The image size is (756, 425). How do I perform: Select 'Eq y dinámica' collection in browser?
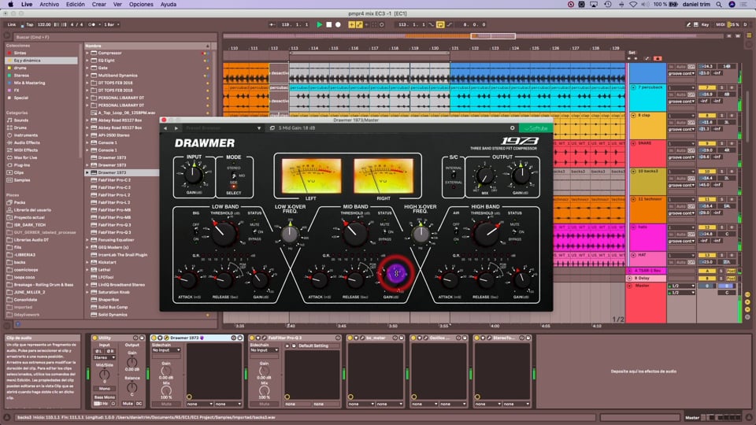tap(42, 61)
